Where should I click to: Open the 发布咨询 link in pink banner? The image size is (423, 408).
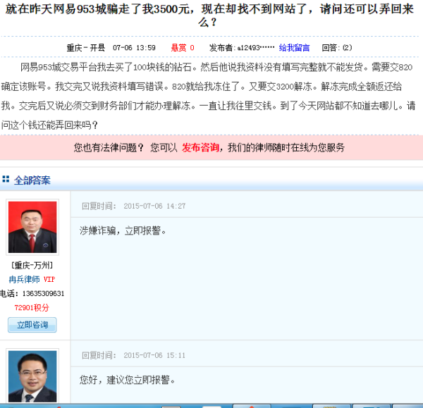click(x=200, y=148)
